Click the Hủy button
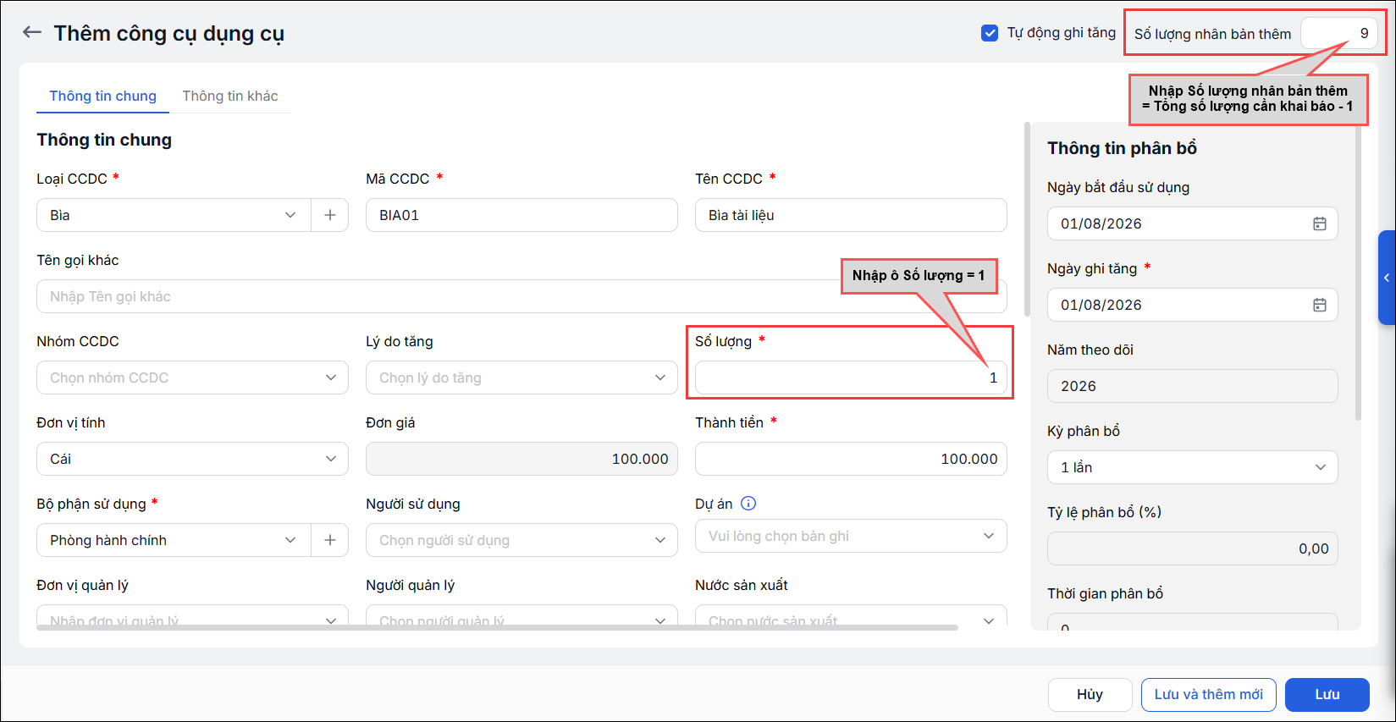1396x722 pixels. (x=1090, y=695)
